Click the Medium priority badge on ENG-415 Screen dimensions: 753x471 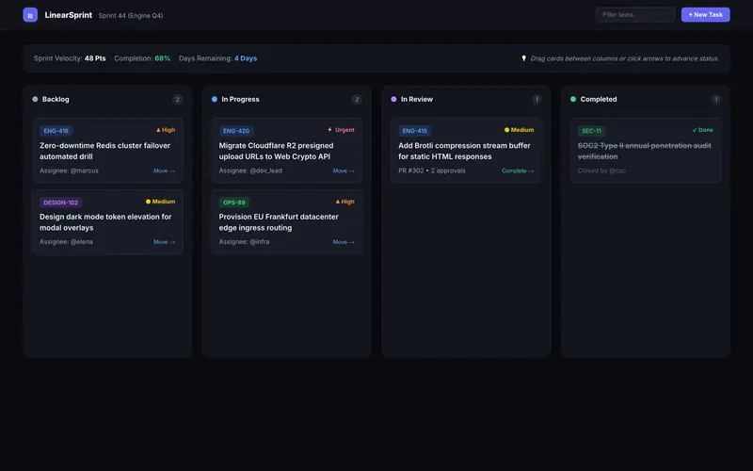pos(520,130)
